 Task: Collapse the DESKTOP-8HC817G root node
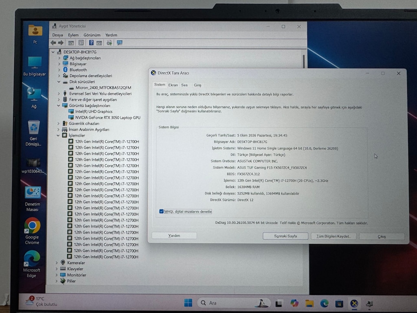pos(53,52)
